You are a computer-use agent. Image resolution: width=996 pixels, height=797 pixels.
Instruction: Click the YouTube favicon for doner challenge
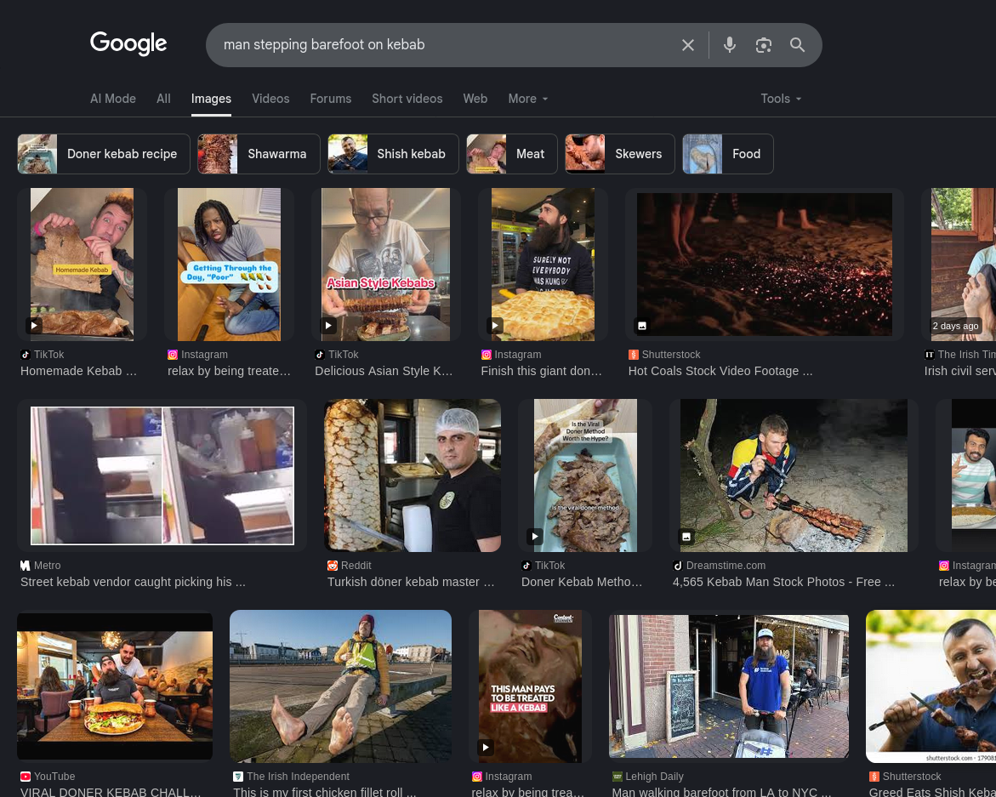tap(26, 777)
